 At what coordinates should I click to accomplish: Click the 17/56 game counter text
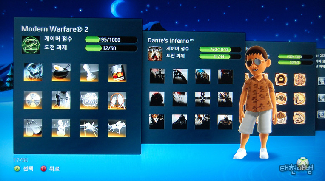coord(20,160)
